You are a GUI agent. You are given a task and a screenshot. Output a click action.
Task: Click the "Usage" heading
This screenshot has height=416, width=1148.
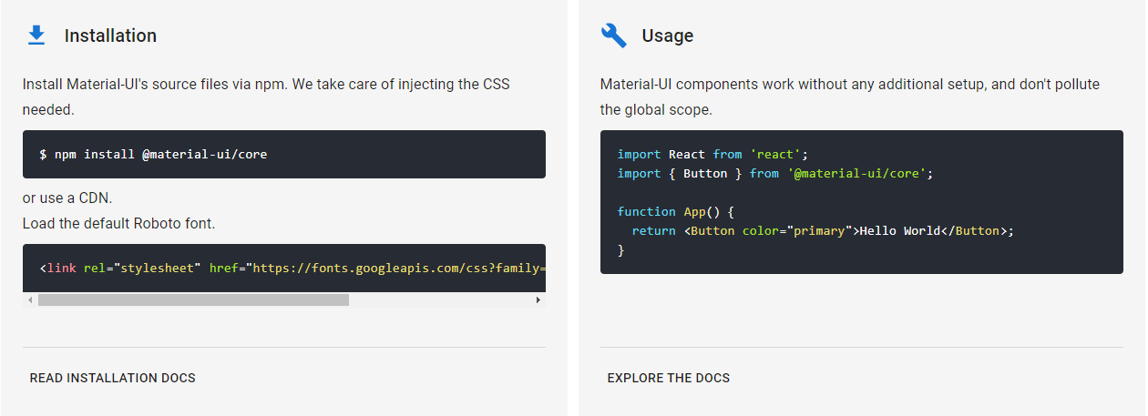[668, 36]
